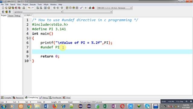
Task: Click the Replace magnifier icon
Action: [41, 8]
